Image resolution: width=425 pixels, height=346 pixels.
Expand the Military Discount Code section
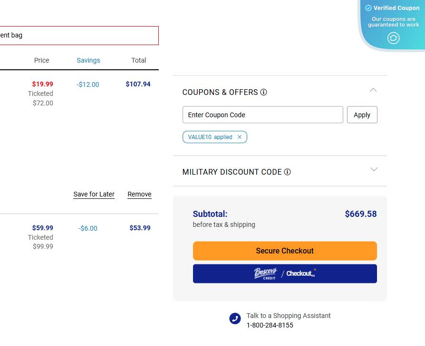(374, 169)
